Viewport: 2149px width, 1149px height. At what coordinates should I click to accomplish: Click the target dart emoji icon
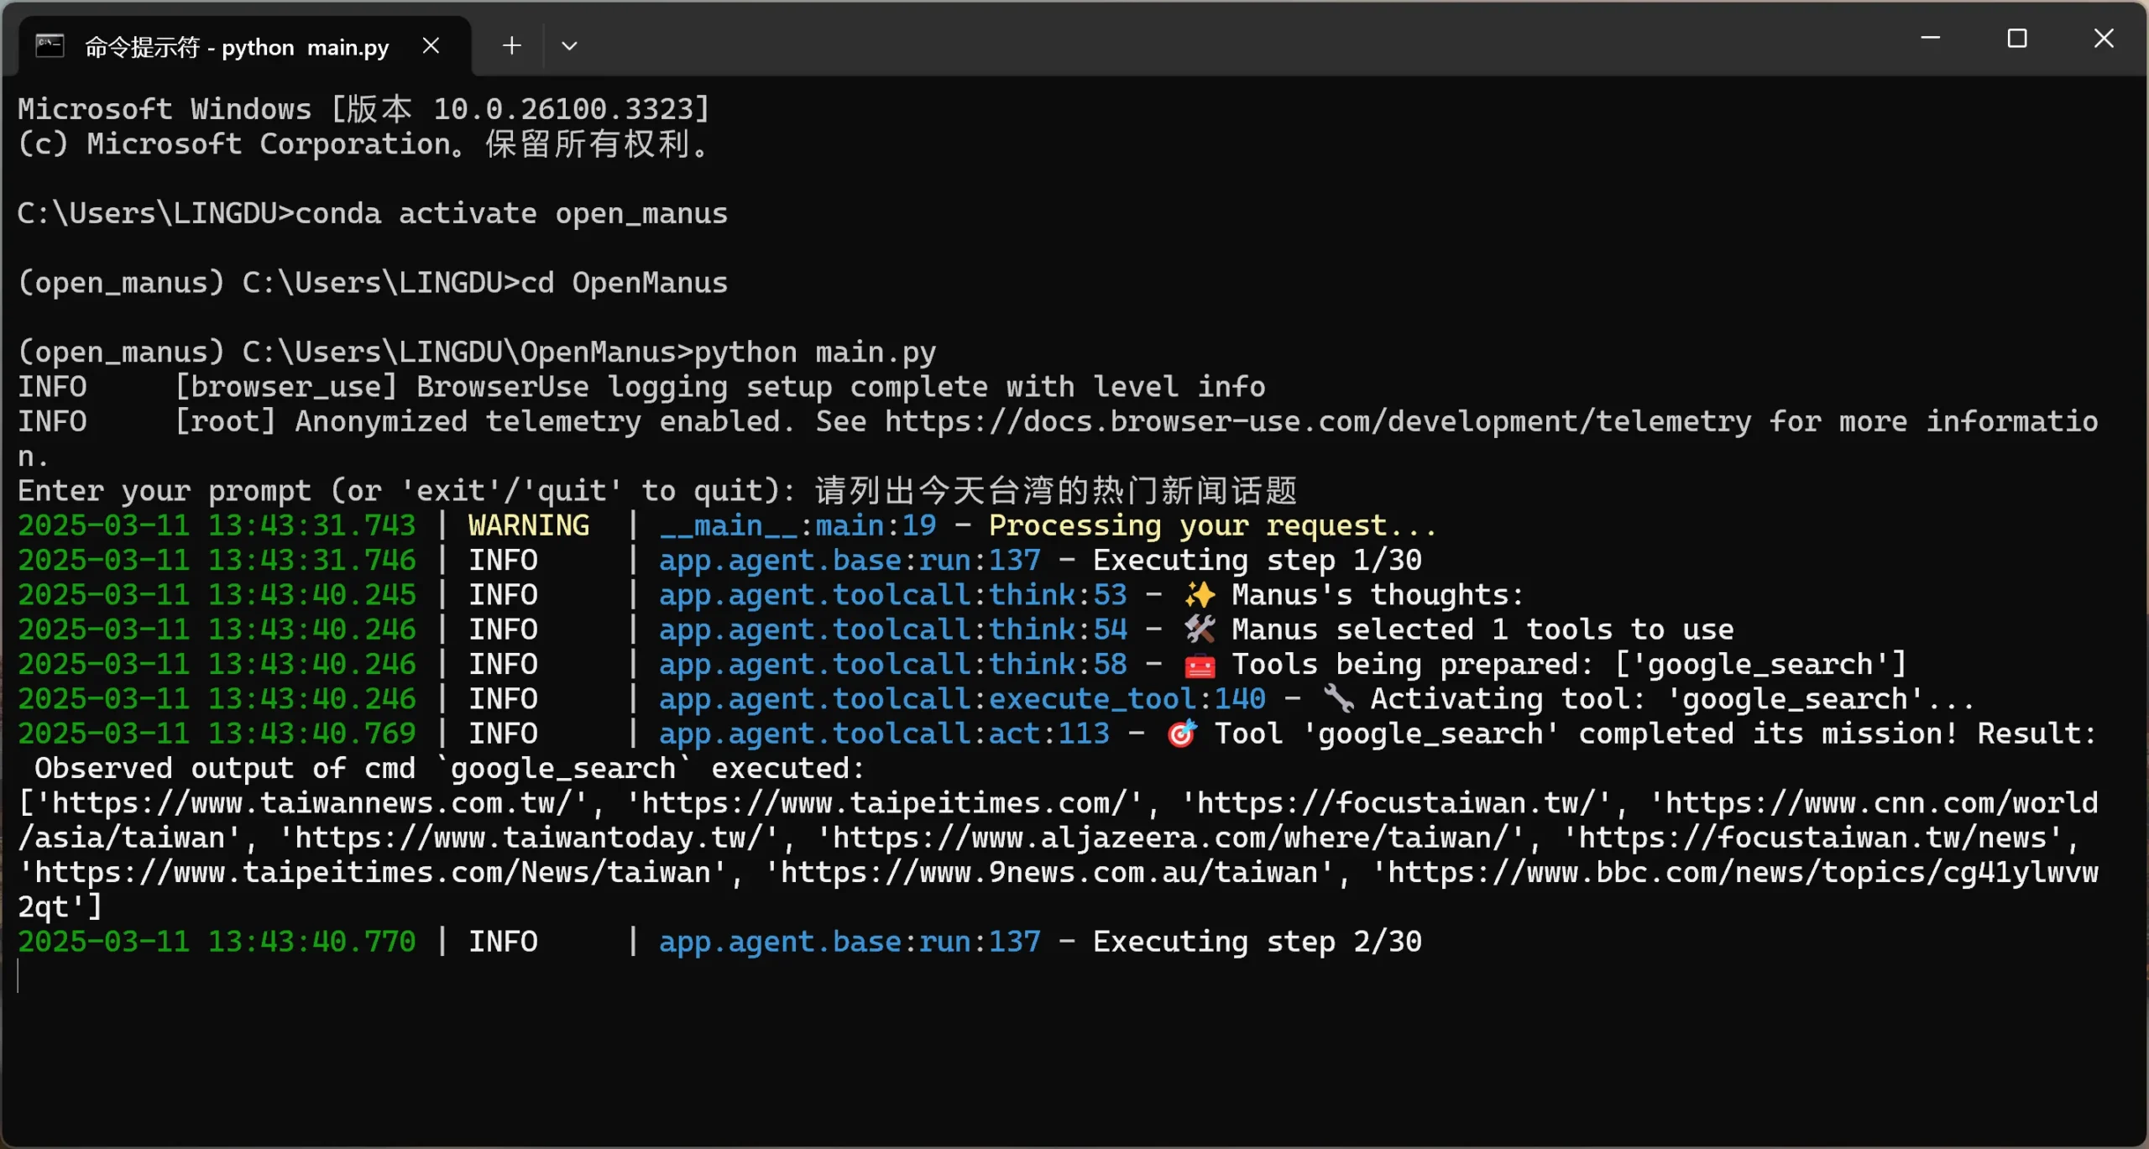coord(1182,734)
